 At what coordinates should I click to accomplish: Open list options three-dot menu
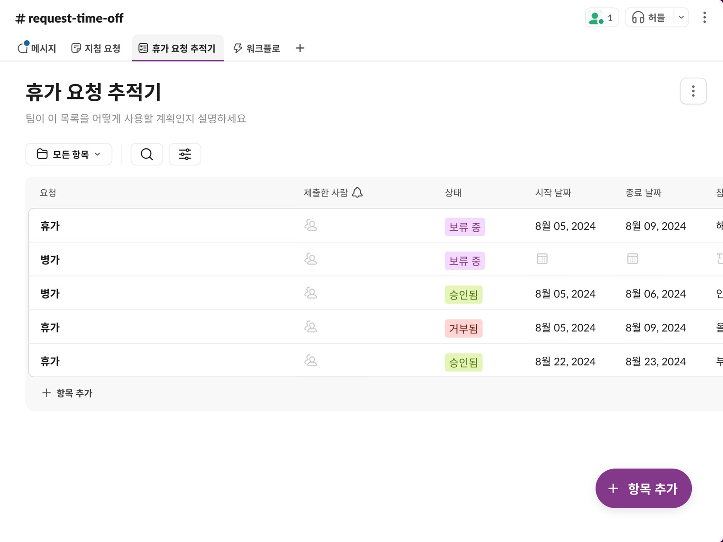[x=693, y=91]
